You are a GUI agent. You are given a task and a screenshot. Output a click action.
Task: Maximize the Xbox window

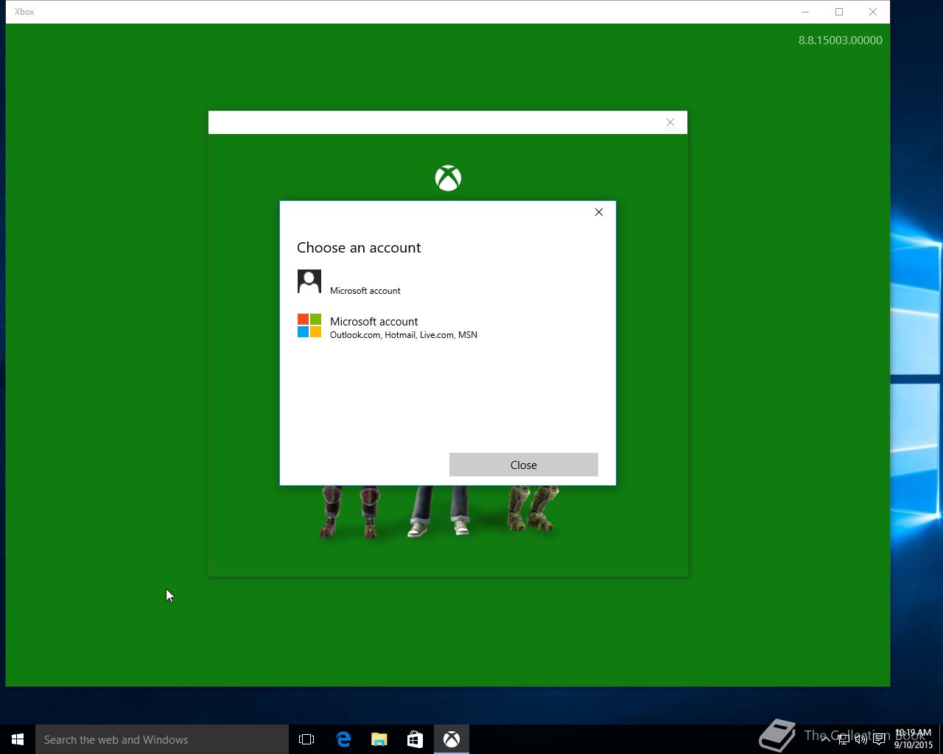(839, 12)
